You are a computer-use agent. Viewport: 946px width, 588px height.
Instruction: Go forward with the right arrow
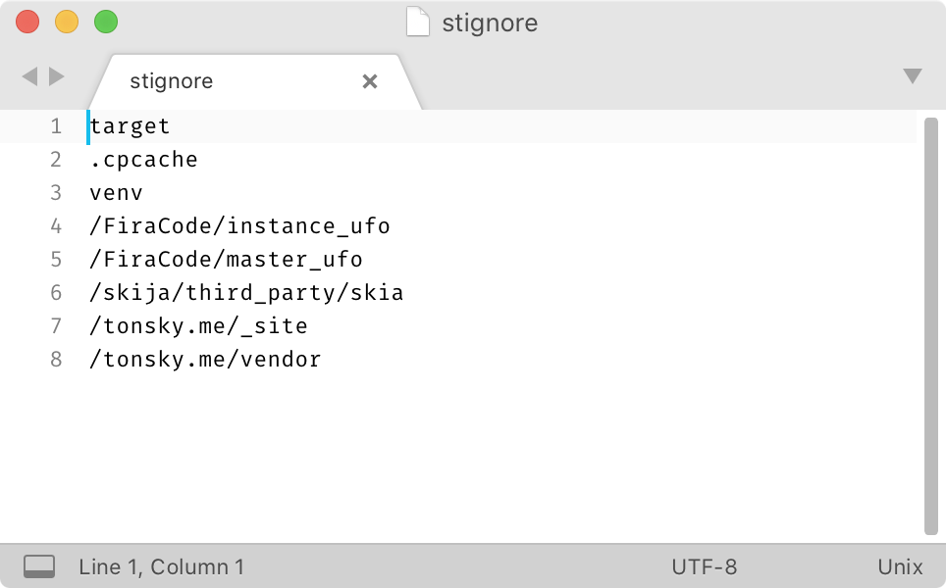[x=57, y=76]
